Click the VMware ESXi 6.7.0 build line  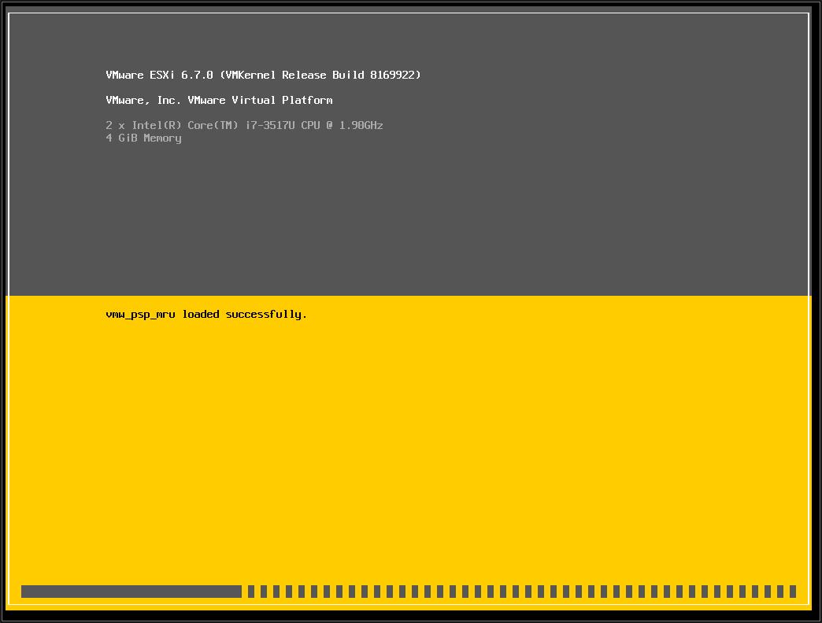point(263,75)
